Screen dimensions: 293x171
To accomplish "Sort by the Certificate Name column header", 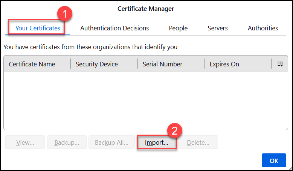I will click(x=32, y=64).
